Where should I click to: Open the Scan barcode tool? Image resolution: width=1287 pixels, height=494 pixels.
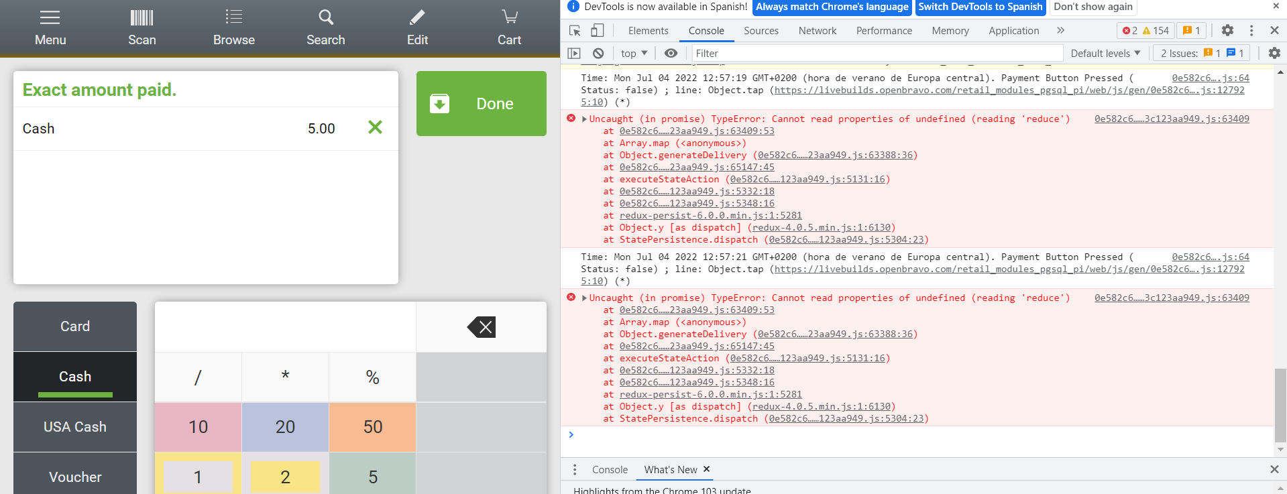(x=142, y=28)
